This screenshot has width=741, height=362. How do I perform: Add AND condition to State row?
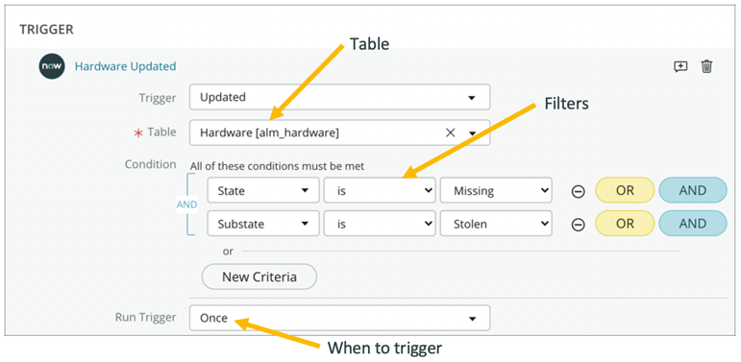(x=693, y=190)
